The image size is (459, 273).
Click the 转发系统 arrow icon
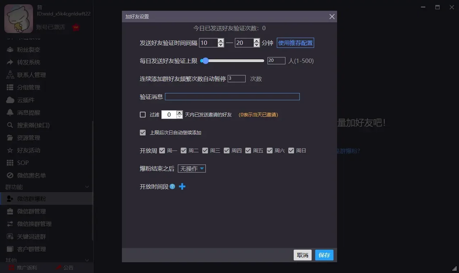point(10,63)
